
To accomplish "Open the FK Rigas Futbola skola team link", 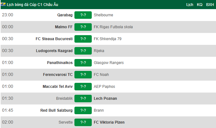I will click(x=113, y=27).
